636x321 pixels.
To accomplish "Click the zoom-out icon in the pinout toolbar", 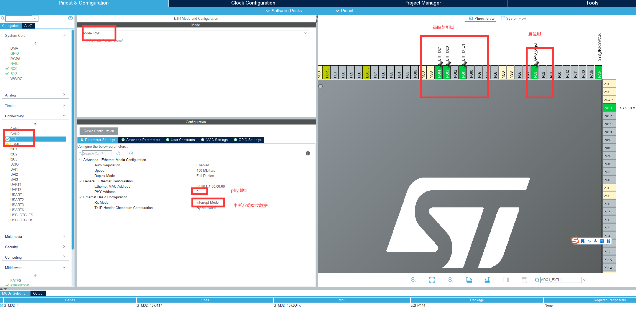I will (x=450, y=280).
